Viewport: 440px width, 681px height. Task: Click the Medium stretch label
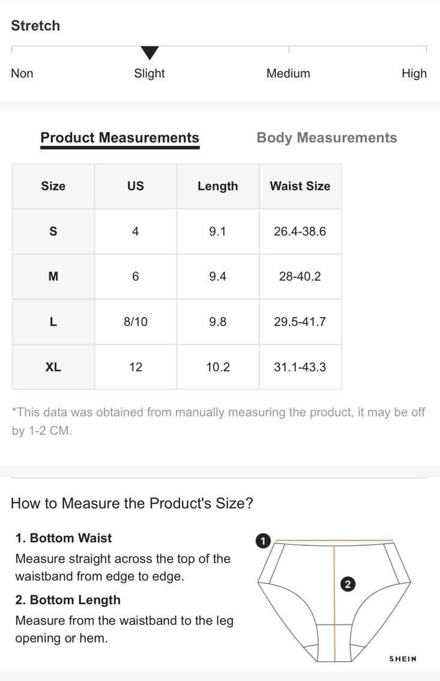tap(288, 73)
